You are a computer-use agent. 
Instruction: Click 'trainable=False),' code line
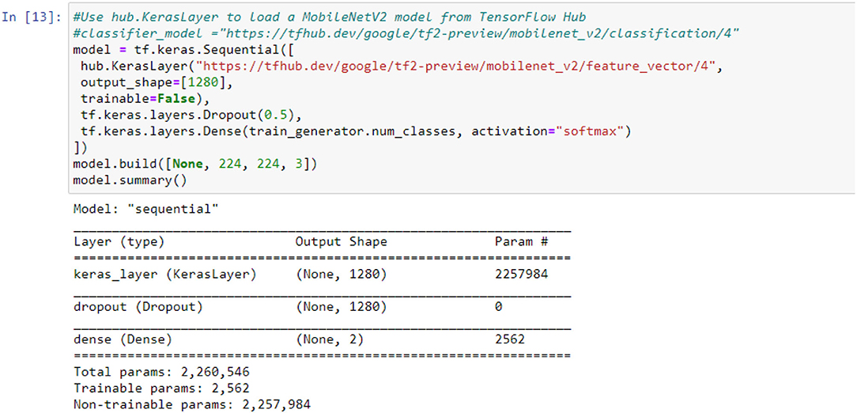coord(145,99)
